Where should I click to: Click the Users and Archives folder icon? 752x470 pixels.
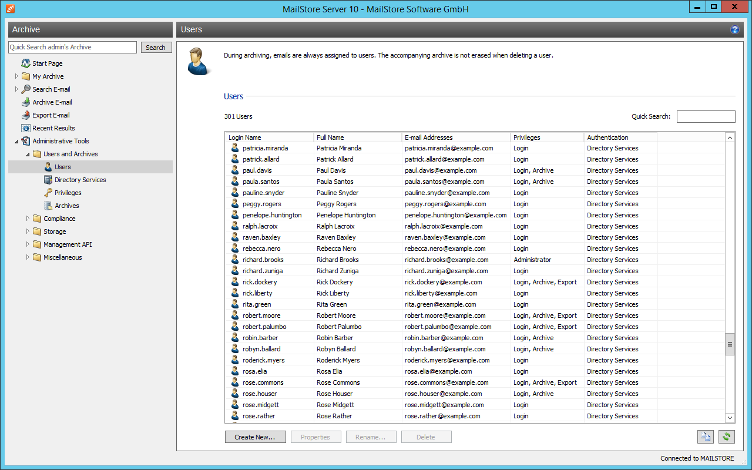pyautogui.click(x=37, y=154)
